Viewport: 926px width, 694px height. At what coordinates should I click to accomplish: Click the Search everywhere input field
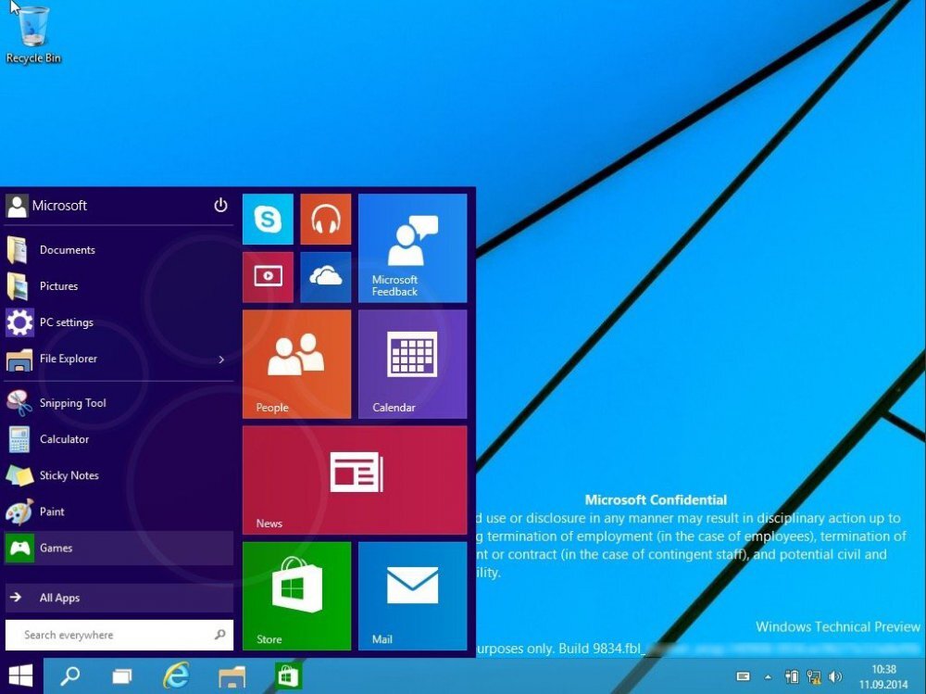pos(111,634)
